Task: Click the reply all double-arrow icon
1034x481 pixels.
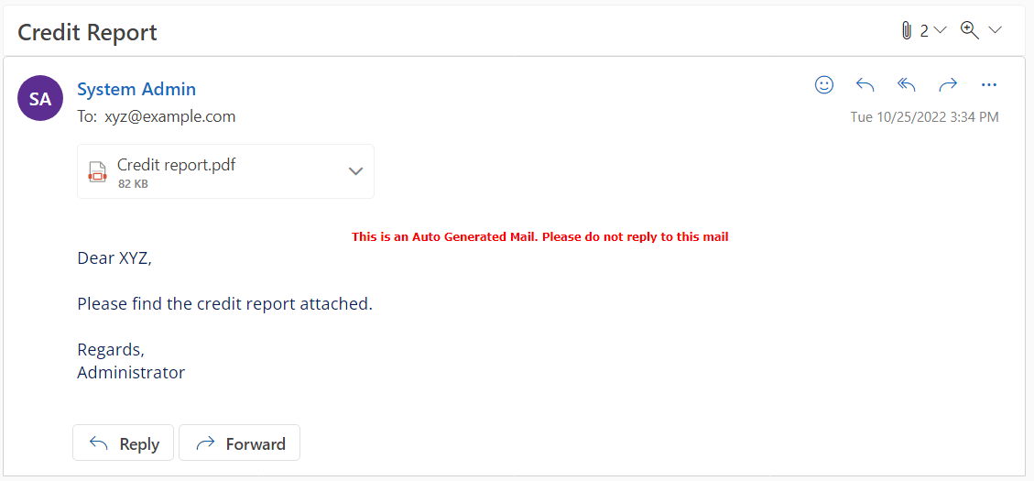Action: (907, 84)
